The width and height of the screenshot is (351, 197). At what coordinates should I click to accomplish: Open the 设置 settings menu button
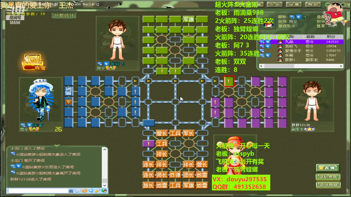pos(294,4)
